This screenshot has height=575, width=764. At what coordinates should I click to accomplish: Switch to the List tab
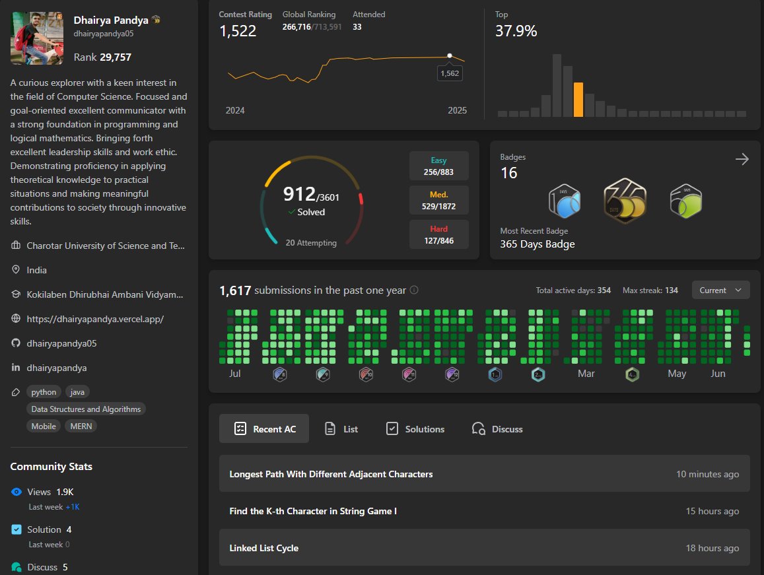341,429
